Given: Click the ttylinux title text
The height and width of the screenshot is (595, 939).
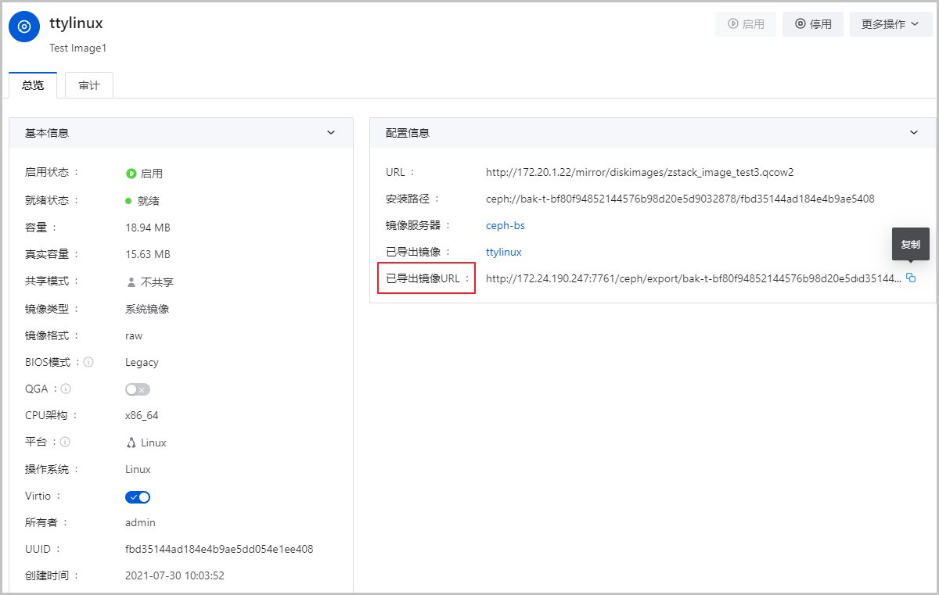Looking at the screenshot, I should pyautogui.click(x=76, y=23).
